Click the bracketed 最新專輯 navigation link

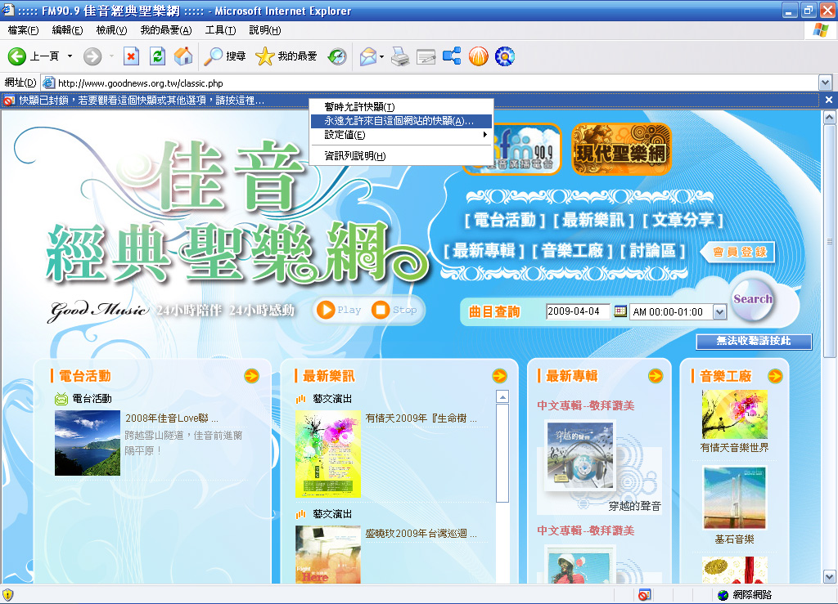484,250
